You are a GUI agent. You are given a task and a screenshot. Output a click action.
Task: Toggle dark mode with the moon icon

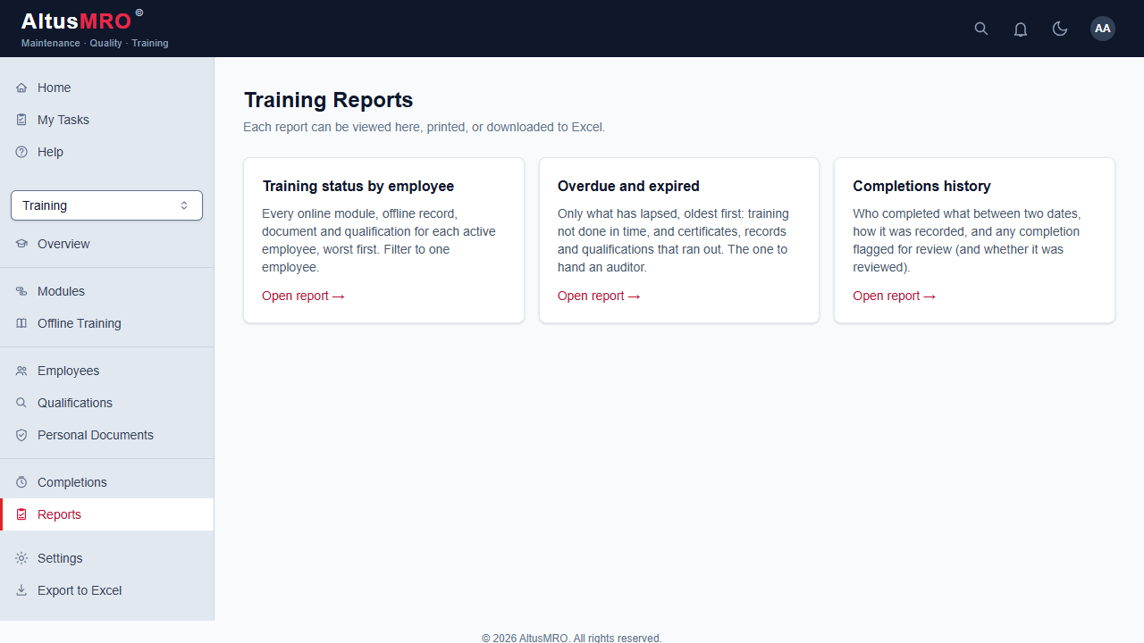click(1060, 29)
